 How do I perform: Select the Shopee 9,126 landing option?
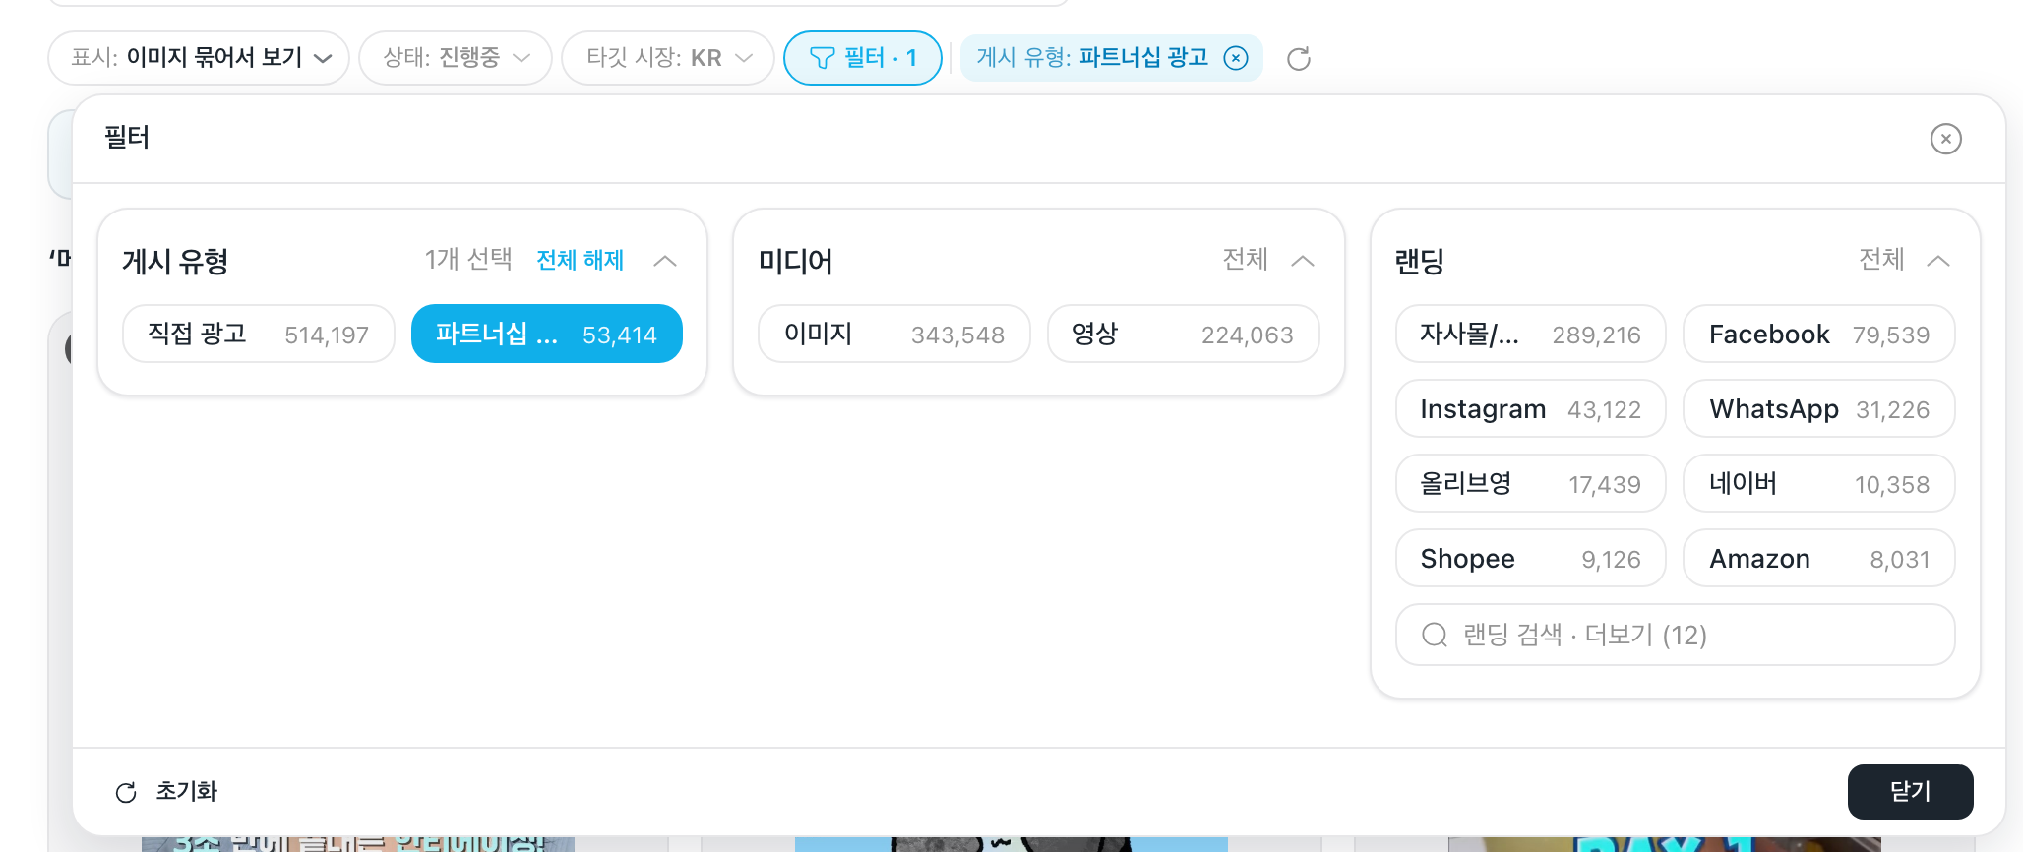tap(1530, 559)
